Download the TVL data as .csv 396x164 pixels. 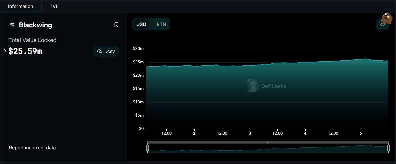click(106, 51)
